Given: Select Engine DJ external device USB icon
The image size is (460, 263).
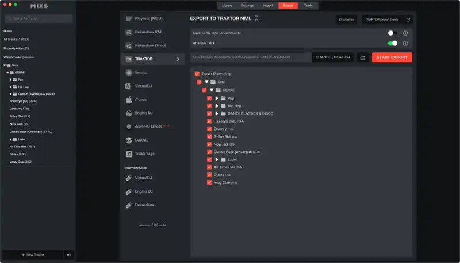Looking at the screenshot, I should pos(128,191).
